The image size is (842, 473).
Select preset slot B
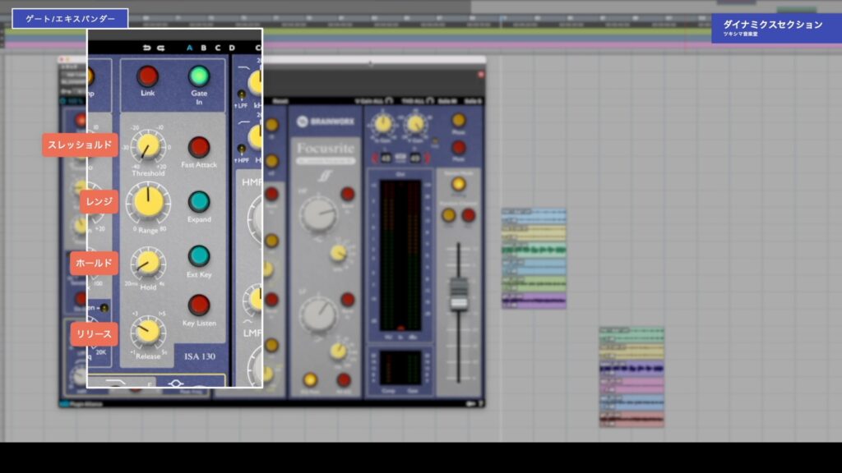pyautogui.click(x=204, y=48)
